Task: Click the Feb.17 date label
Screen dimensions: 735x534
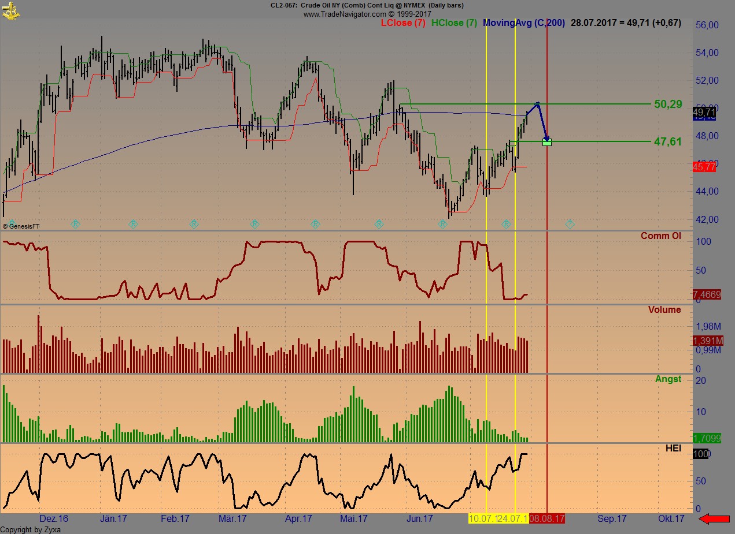Action: pos(175,519)
